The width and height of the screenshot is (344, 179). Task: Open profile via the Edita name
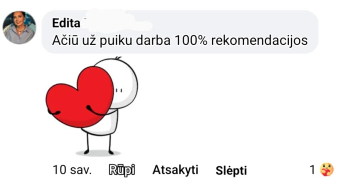pyautogui.click(x=66, y=23)
